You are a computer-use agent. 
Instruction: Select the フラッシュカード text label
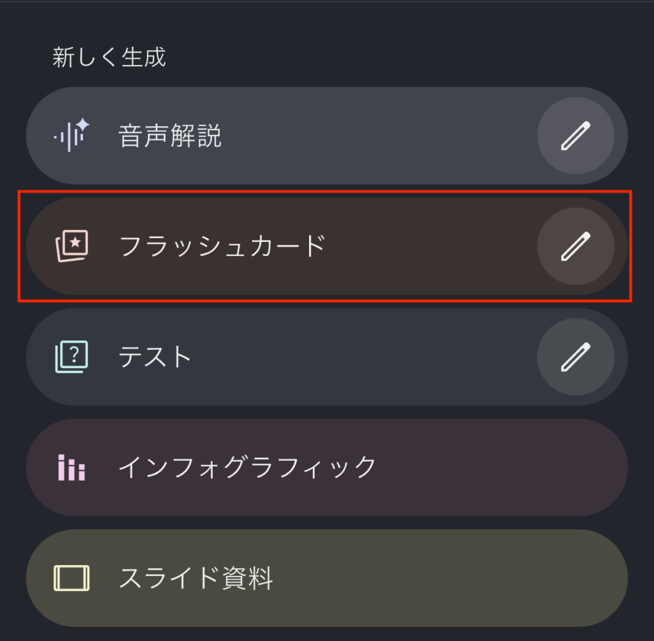[x=222, y=246]
